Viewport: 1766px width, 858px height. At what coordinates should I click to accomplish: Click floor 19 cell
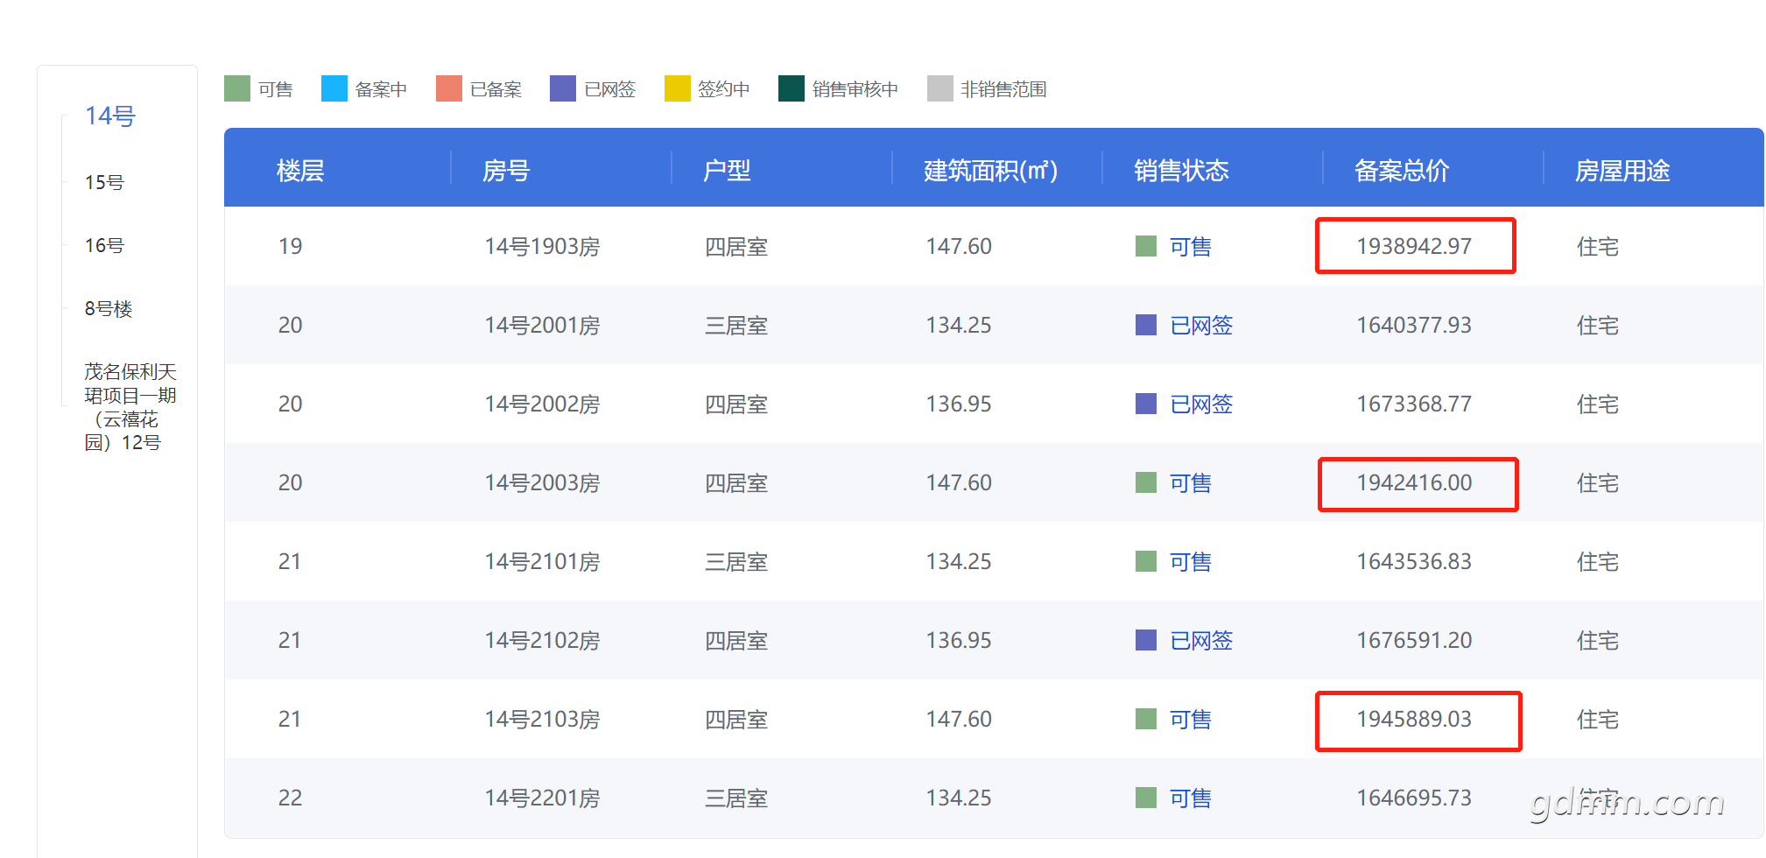290,246
